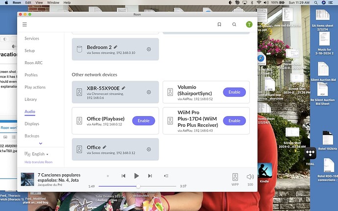Follow the Help translate Roon link
The width and height of the screenshot is (338, 211).
[x=38, y=162]
